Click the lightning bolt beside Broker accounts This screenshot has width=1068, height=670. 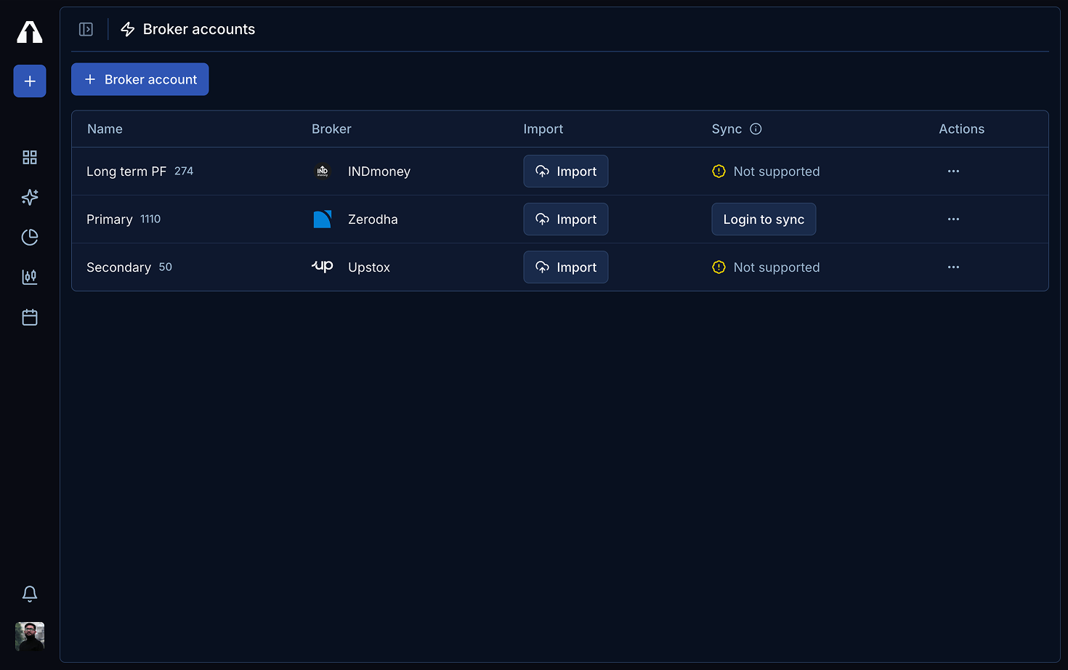(127, 29)
